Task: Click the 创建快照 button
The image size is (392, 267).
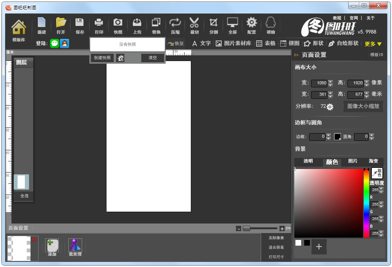Action: pyautogui.click(x=102, y=58)
